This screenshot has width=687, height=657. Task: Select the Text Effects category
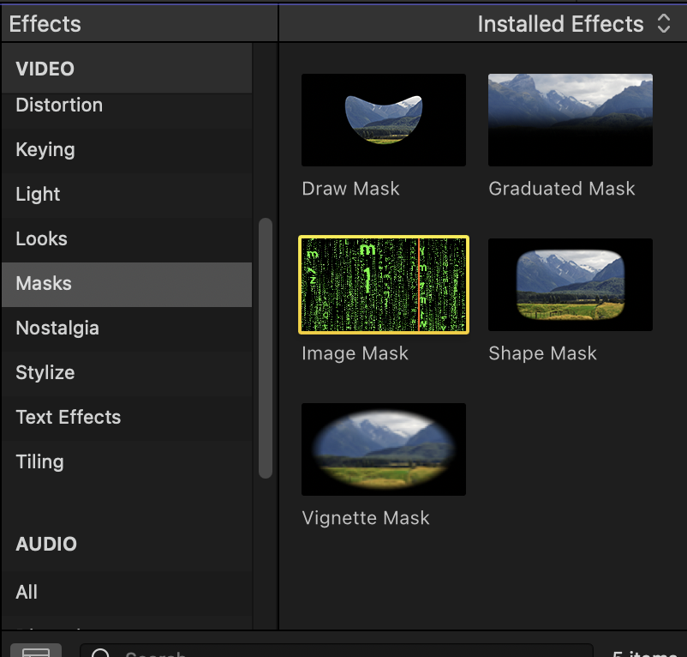[x=68, y=417]
